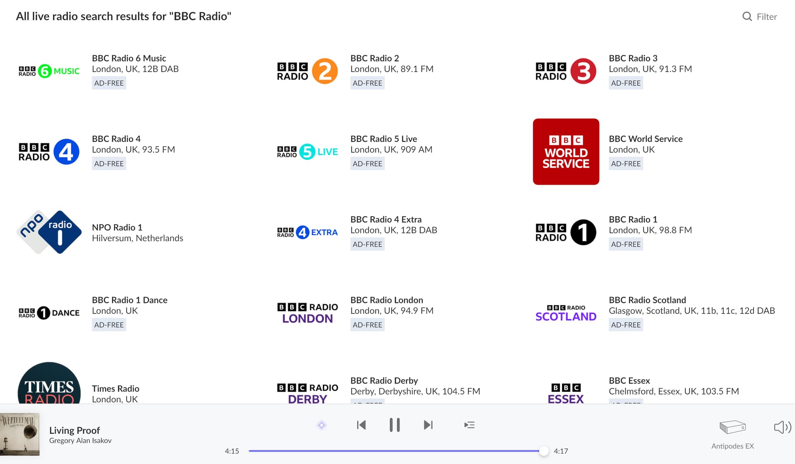
Task: Skip to the next track
Action: [428, 425]
